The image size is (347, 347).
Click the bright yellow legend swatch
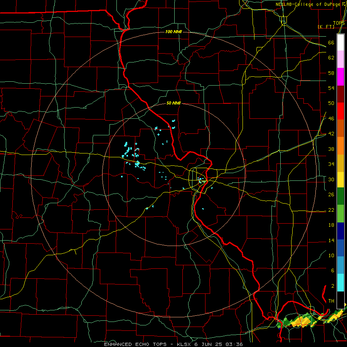[340, 180]
